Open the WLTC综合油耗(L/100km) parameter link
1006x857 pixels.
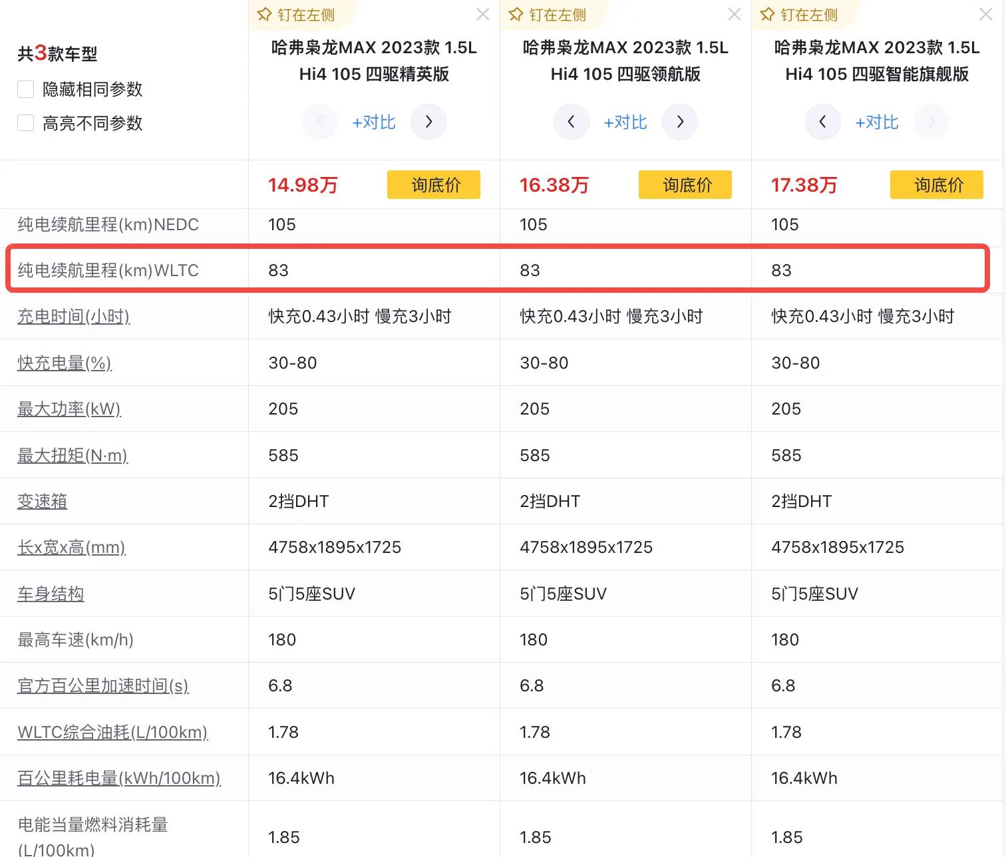coord(112,732)
